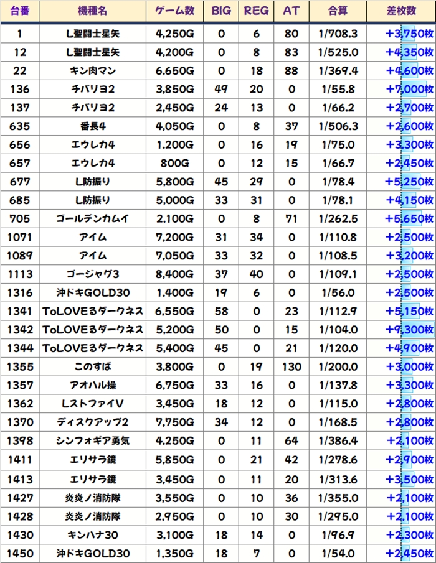Click the ディスクアップ2 machine name
This screenshot has width=436, height=563.
[x=93, y=421]
